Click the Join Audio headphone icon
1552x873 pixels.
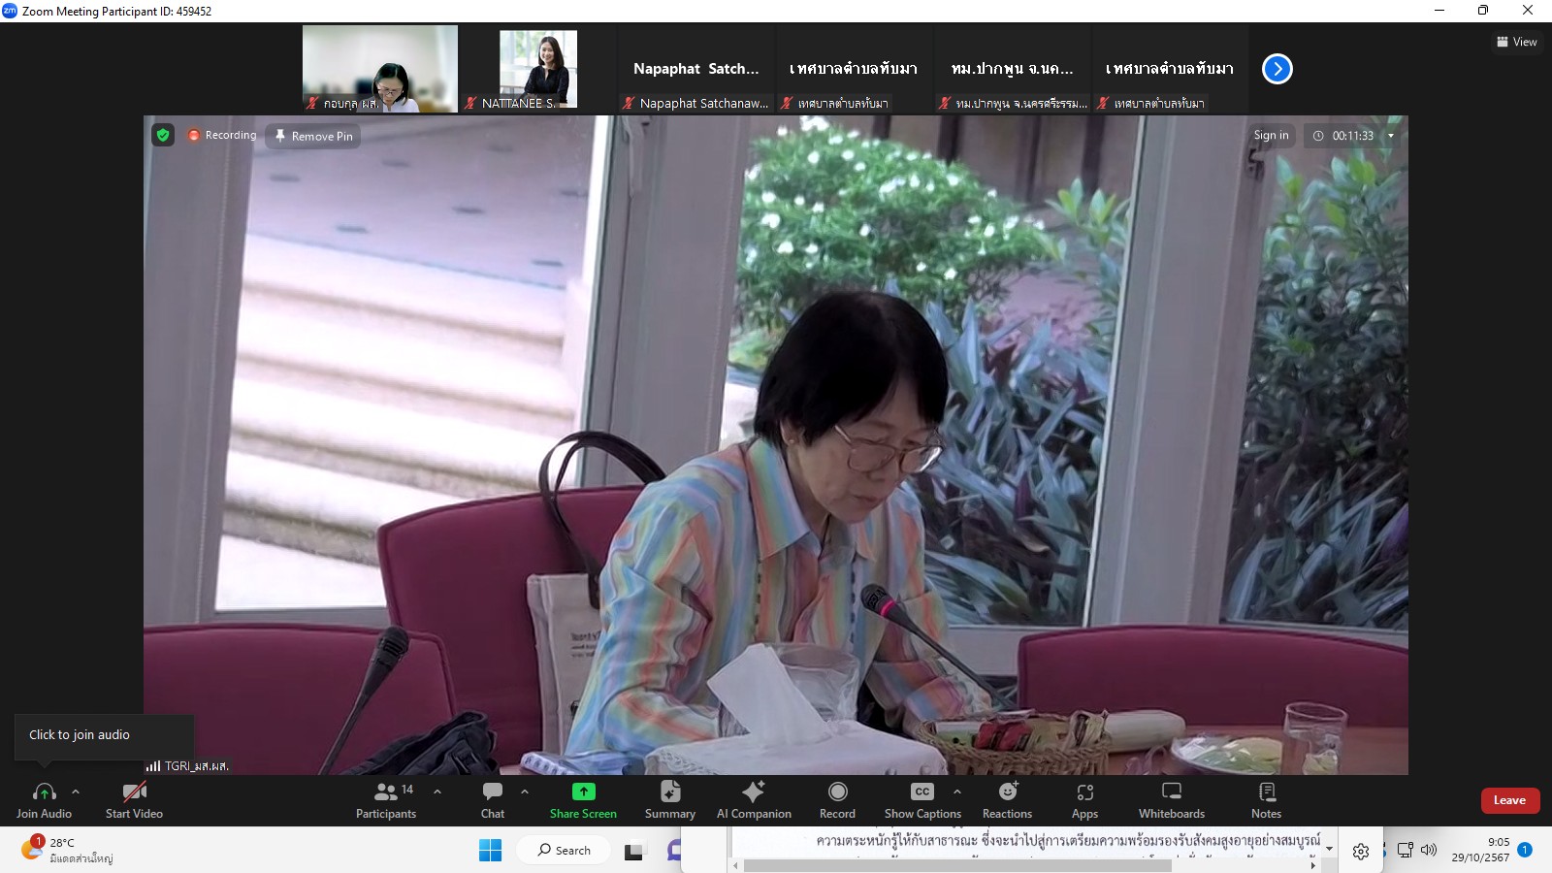click(44, 792)
